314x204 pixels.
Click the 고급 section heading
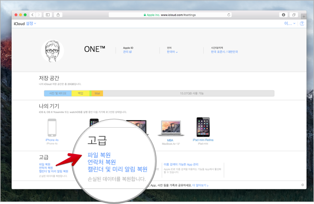43,157
